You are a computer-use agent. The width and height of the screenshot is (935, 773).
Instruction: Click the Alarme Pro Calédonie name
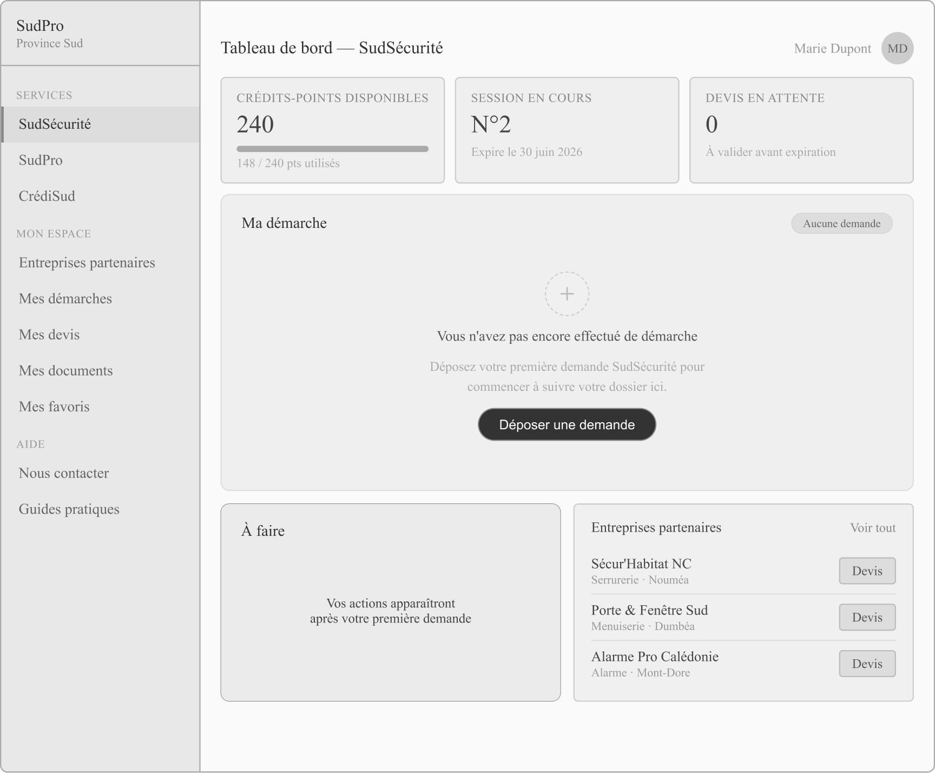pos(655,657)
